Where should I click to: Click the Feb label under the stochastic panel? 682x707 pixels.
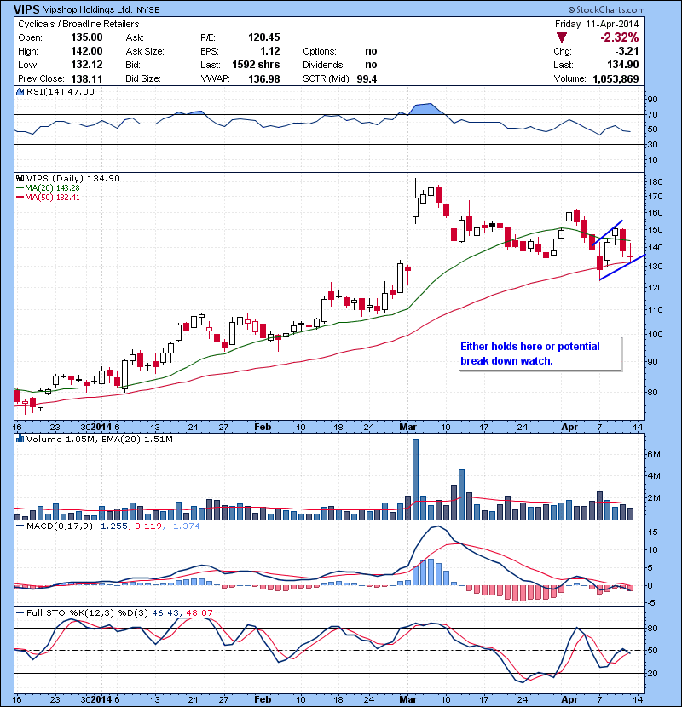pos(263,699)
